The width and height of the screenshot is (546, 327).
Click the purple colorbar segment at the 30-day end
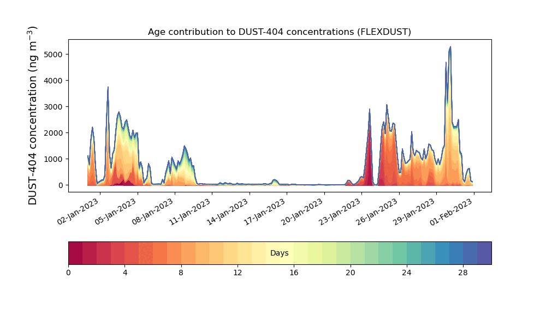click(484, 253)
